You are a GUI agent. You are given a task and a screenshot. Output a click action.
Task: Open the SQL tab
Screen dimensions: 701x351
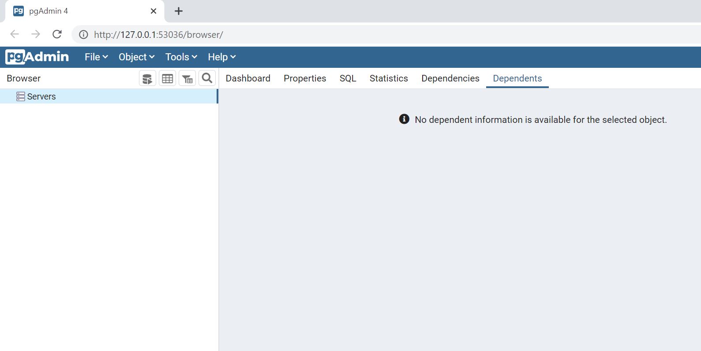coord(348,78)
